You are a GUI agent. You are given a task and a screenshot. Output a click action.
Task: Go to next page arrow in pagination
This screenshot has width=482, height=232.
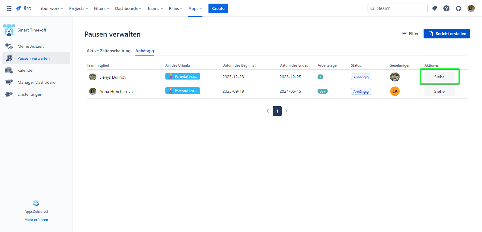(286, 111)
